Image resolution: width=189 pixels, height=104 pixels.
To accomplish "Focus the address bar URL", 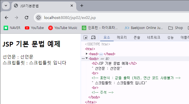I will (x=70, y=18).
